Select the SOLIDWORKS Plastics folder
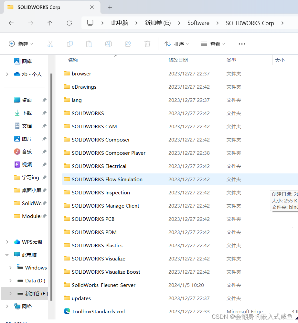The height and width of the screenshot is (323, 298). tap(180, 245)
